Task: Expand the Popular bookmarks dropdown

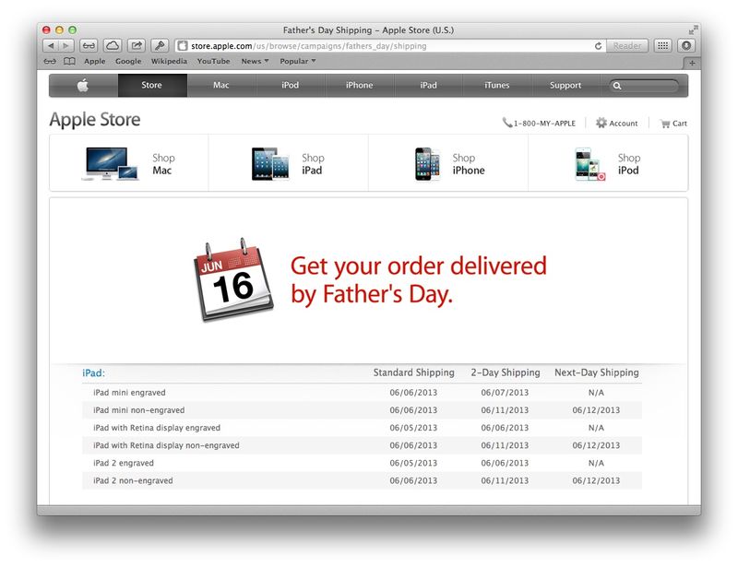Action: pos(297,61)
